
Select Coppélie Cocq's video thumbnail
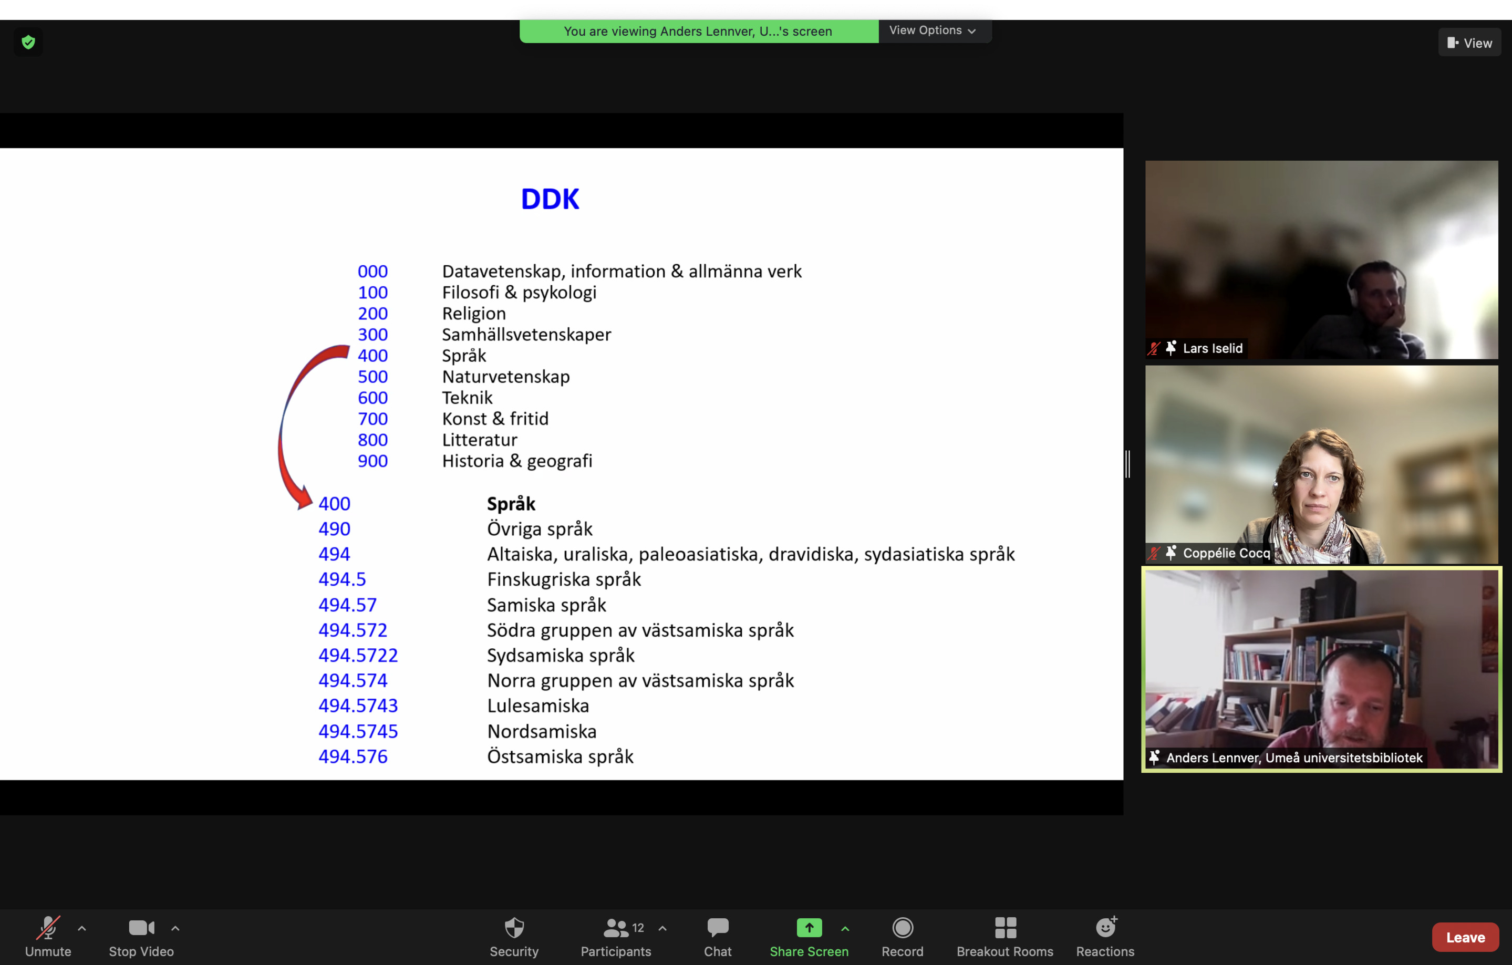coord(1321,464)
